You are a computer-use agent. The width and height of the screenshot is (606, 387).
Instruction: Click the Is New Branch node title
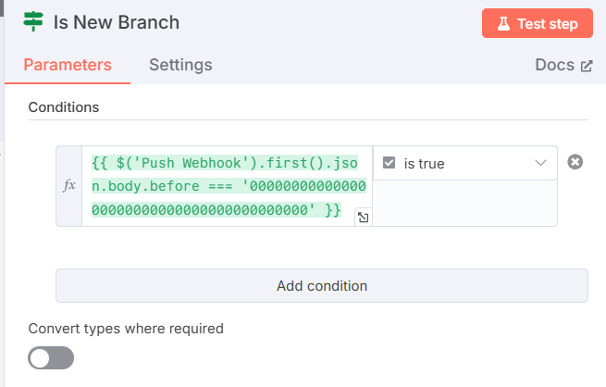coord(117,22)
